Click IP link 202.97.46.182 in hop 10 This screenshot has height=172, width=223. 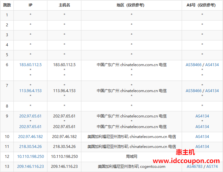[x=30, y=137]
